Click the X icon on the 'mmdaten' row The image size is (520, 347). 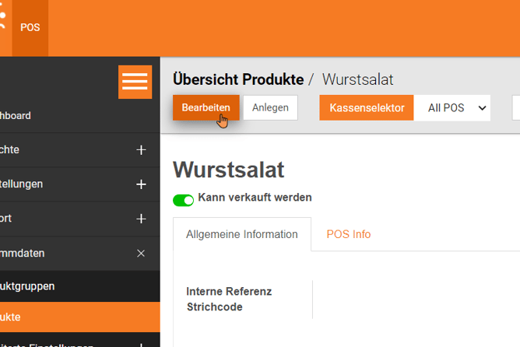pos(141,253)
